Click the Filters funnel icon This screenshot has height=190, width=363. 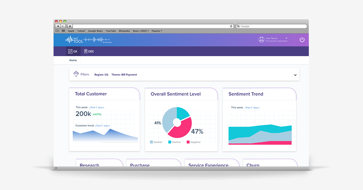(76, 74)
